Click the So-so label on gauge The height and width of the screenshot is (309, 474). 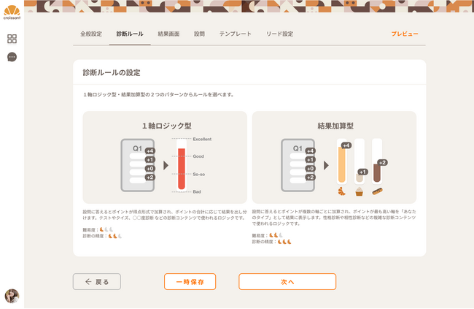coord(199,174)
